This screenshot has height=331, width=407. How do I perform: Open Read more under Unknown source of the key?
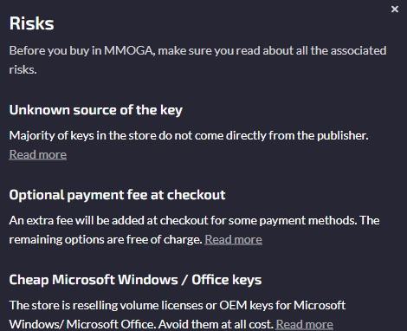(x=38, y=154)
